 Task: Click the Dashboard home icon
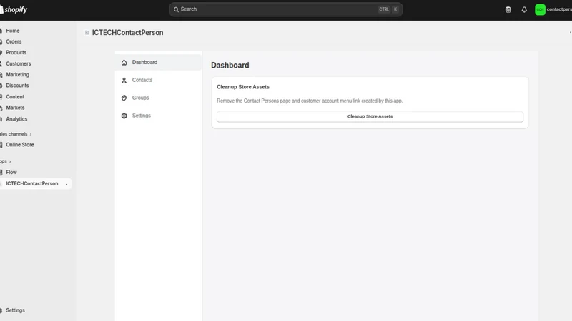[124, 63]
